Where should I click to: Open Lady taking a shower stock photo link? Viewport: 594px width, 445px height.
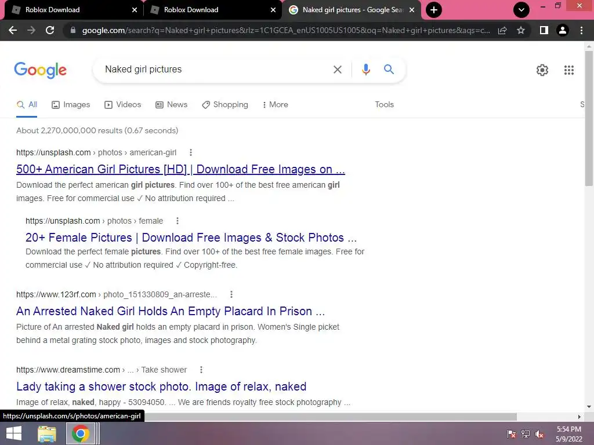tap(161, 386)
